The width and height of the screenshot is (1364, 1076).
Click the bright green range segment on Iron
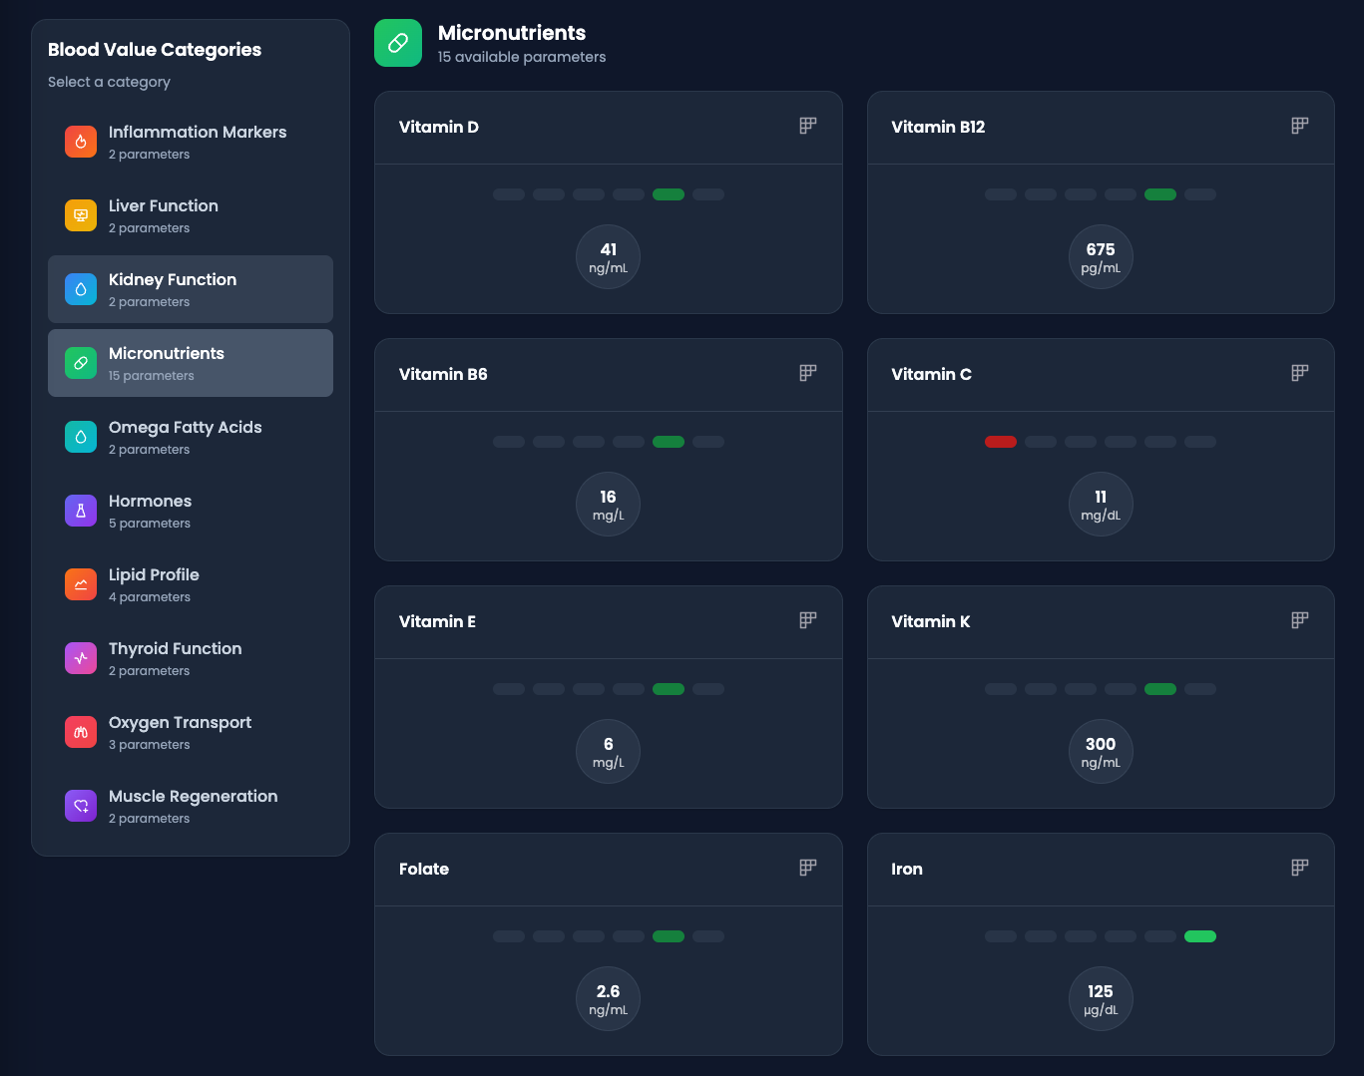(1200, 936)
